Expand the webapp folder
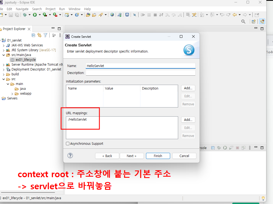 click(x=12, y=94)
